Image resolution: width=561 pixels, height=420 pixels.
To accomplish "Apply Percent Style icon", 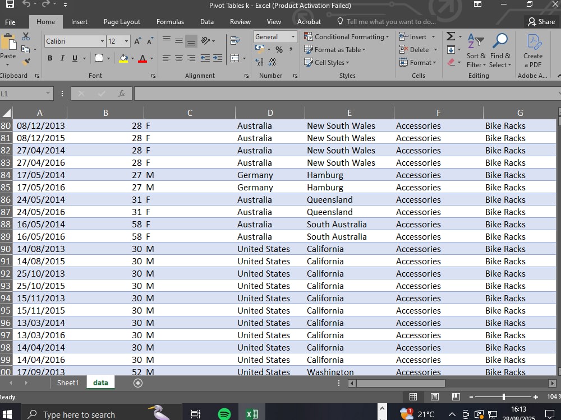I will (279, 49).
